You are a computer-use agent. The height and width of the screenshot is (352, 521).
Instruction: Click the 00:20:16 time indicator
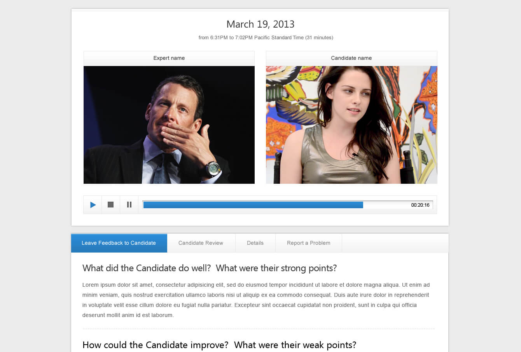point(420,205)
